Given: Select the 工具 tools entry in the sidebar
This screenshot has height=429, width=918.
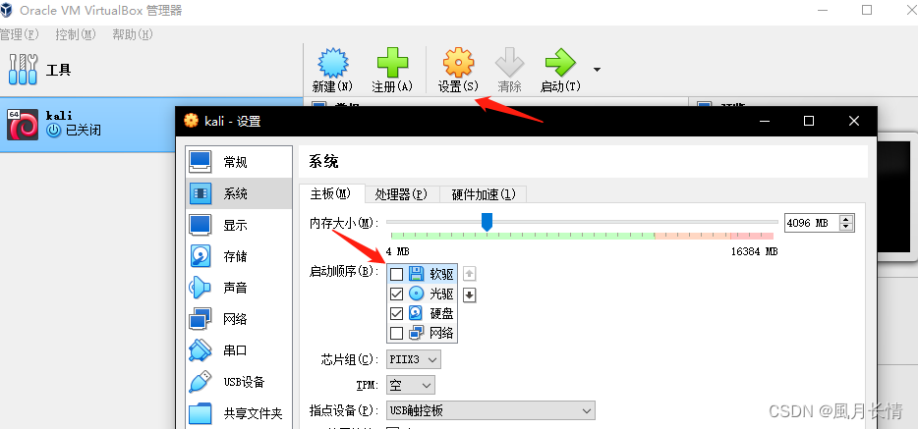Looking at the screenshot, I should 151,70.
